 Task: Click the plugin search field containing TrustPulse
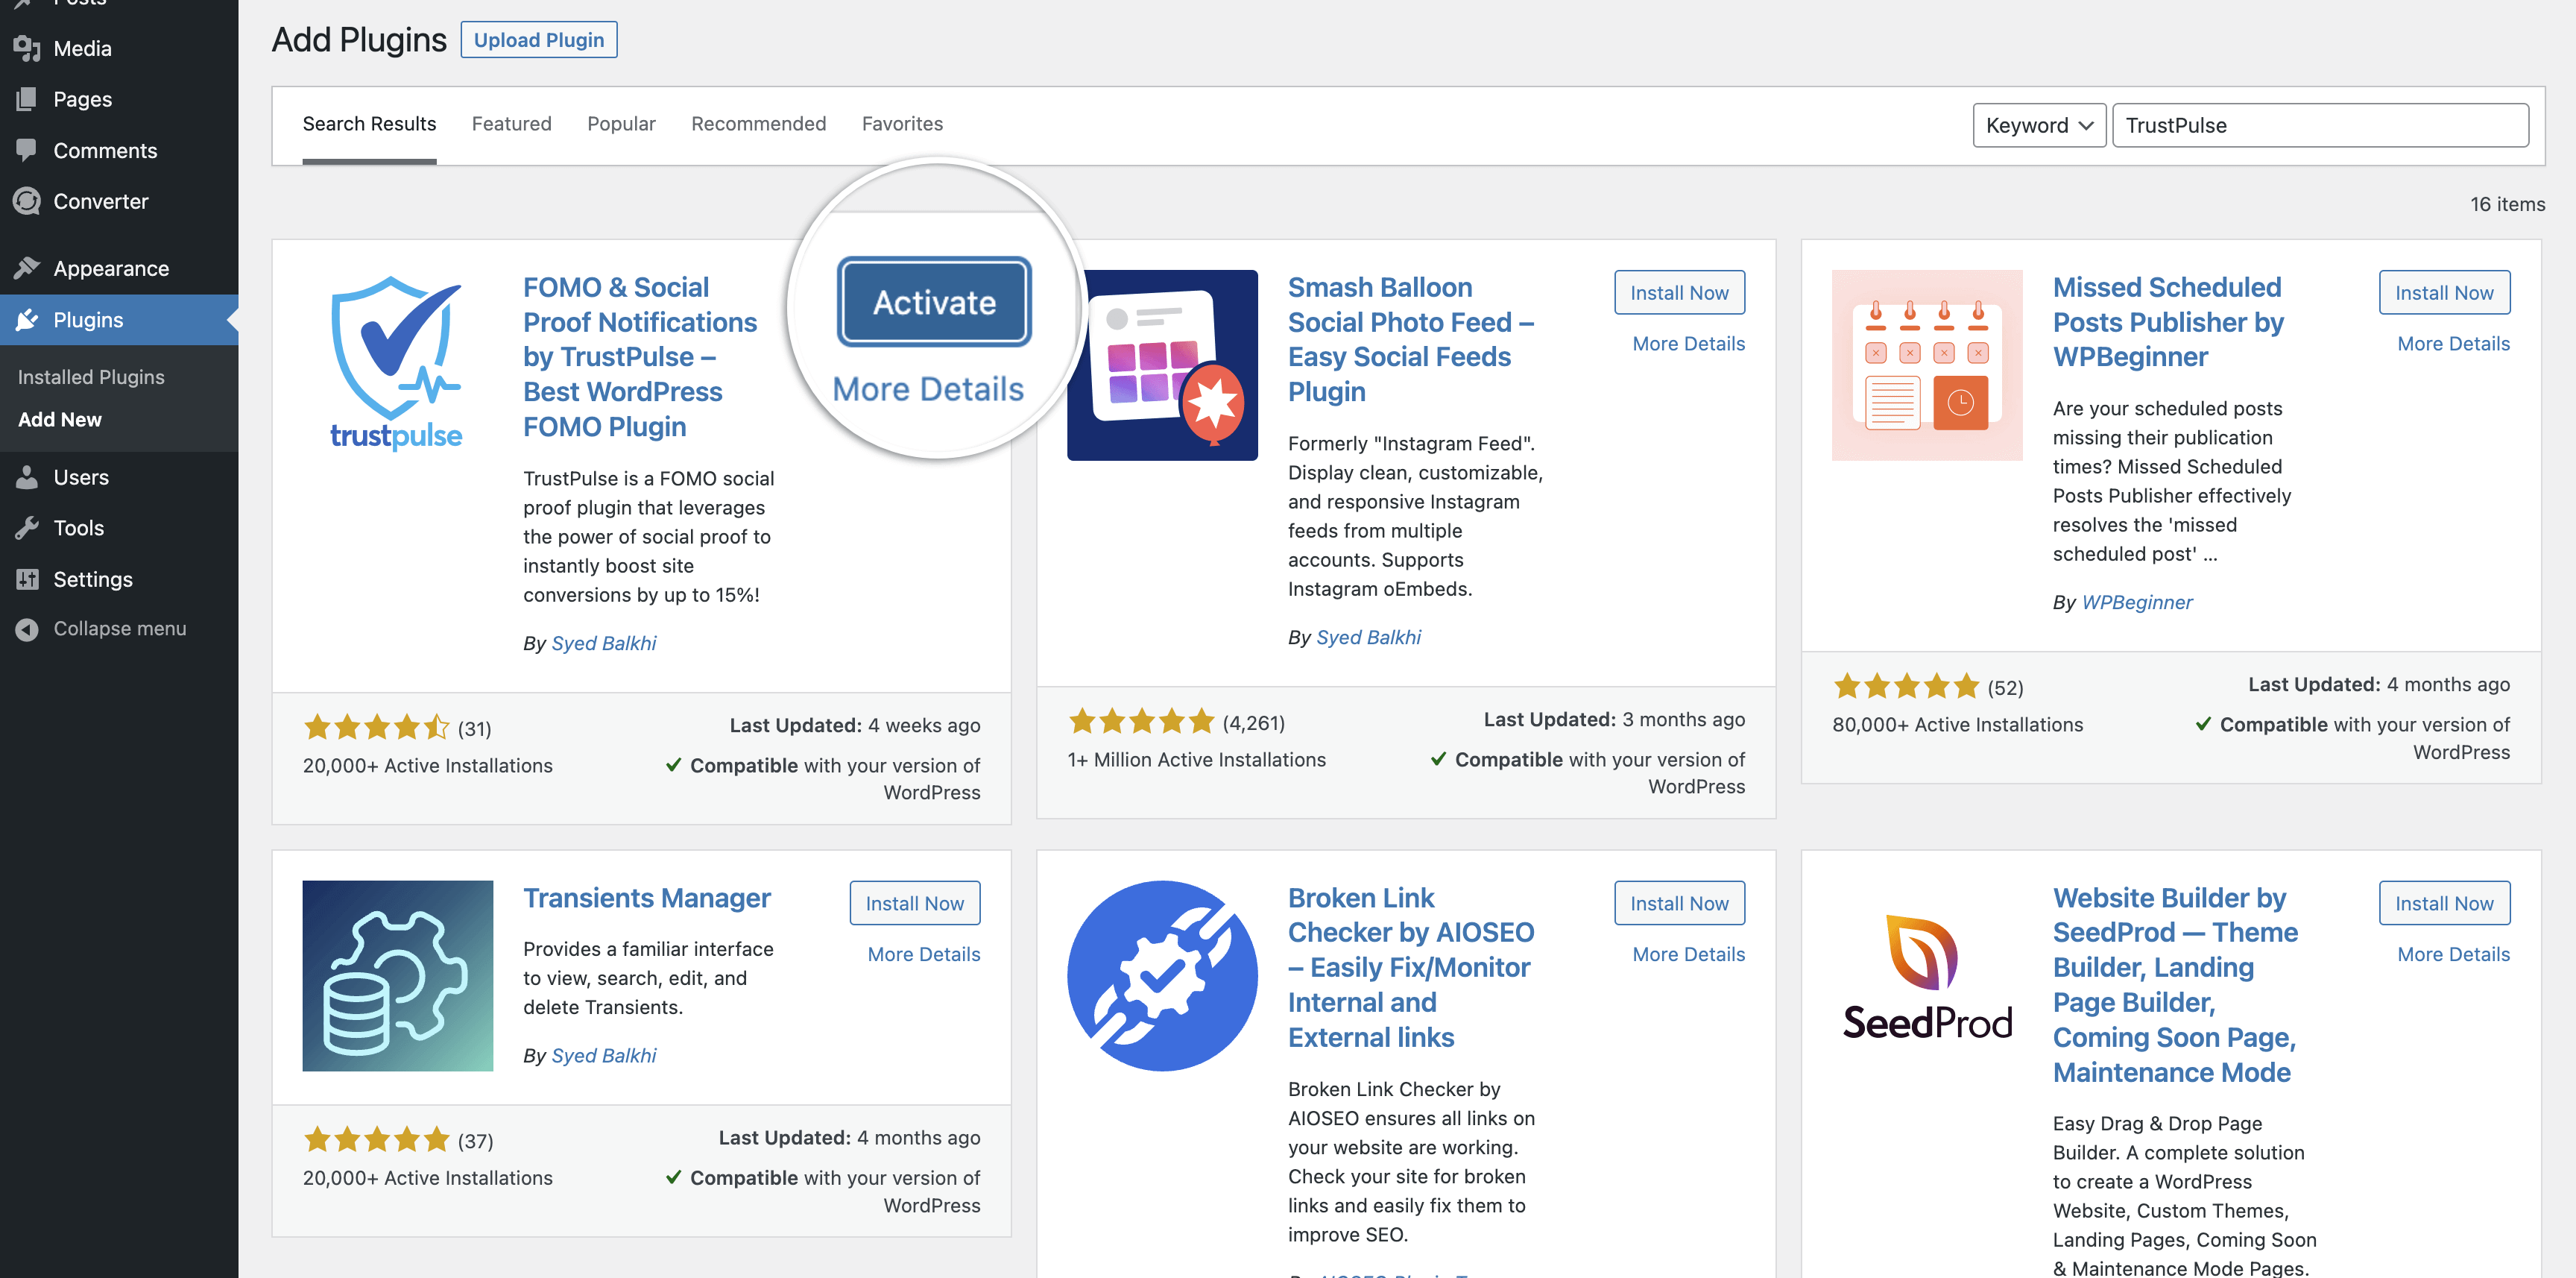[x=2320, y=125]
